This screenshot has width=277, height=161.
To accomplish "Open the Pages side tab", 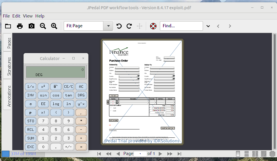I will point(7,43).
